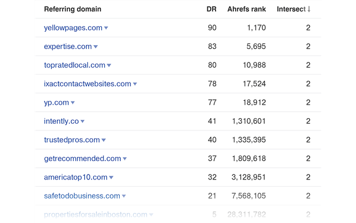The image size is (356, 223).
Task: Visit the expertise.com referring domain link
Action: point(67,47)
